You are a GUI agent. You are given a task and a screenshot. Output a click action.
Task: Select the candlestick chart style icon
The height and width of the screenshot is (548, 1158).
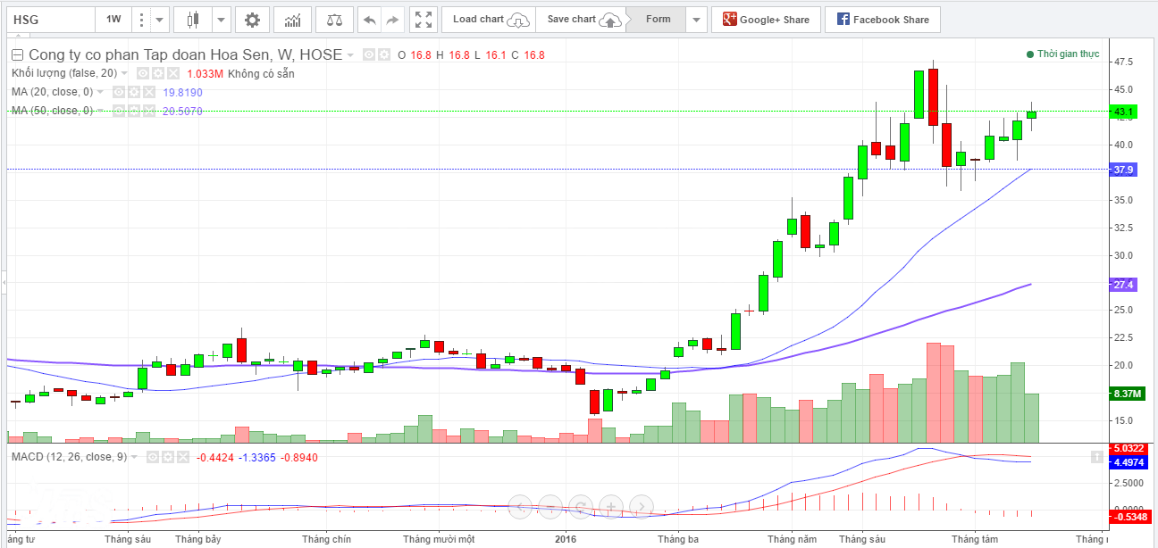(x=193, y=20)
